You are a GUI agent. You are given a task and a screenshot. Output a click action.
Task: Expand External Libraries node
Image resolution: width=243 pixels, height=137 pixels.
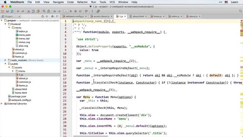(x=2, y=104)
